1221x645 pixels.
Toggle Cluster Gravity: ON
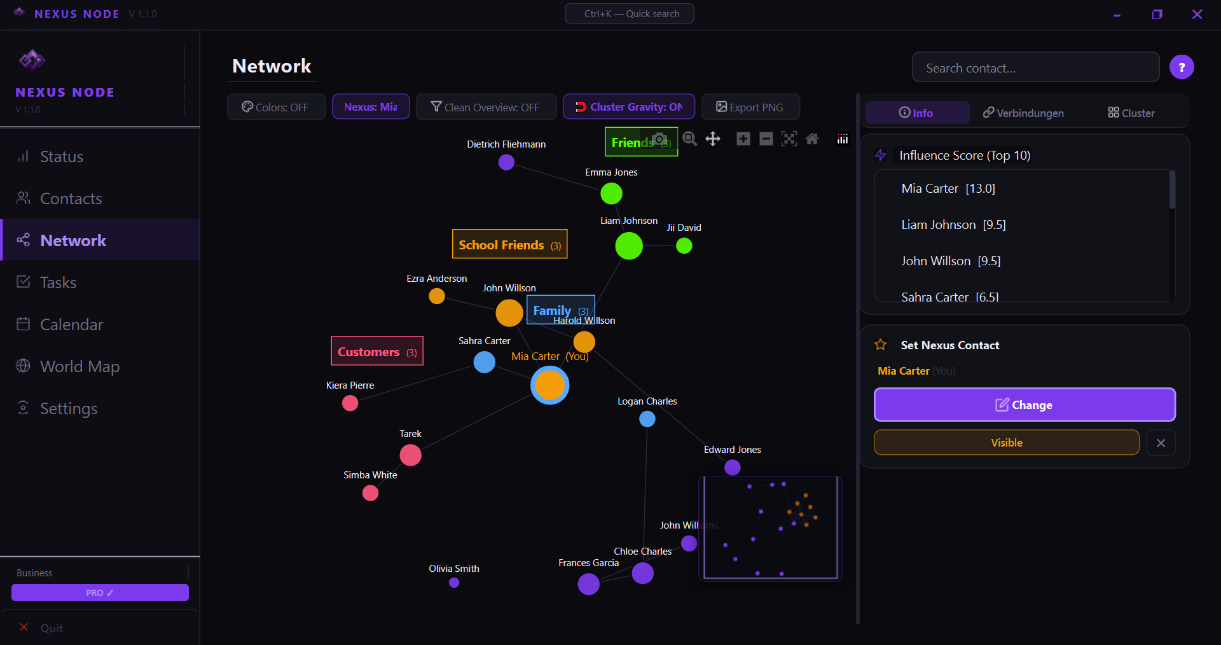[x=629, y=107]
